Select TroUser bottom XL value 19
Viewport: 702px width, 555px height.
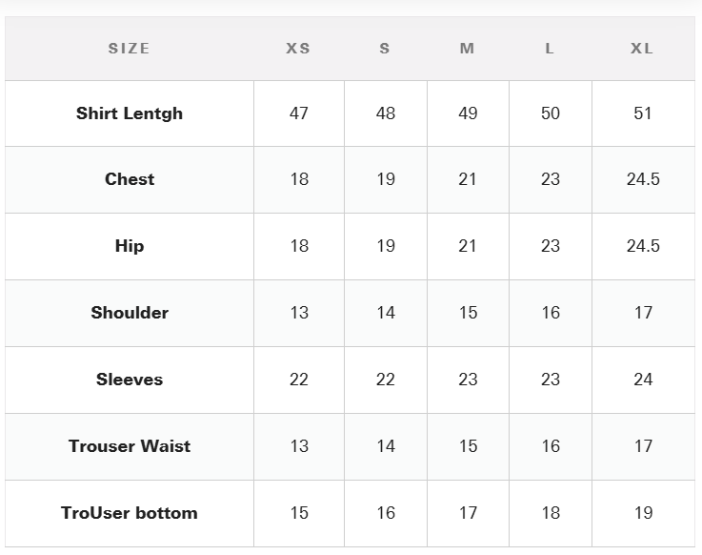click(x=643, y=513)
